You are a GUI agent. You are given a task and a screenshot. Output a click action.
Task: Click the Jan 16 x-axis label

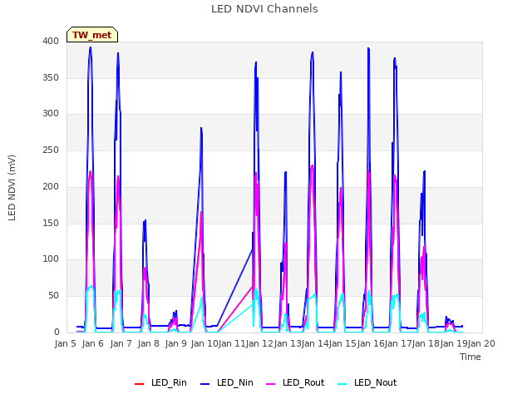click(371, 343)
